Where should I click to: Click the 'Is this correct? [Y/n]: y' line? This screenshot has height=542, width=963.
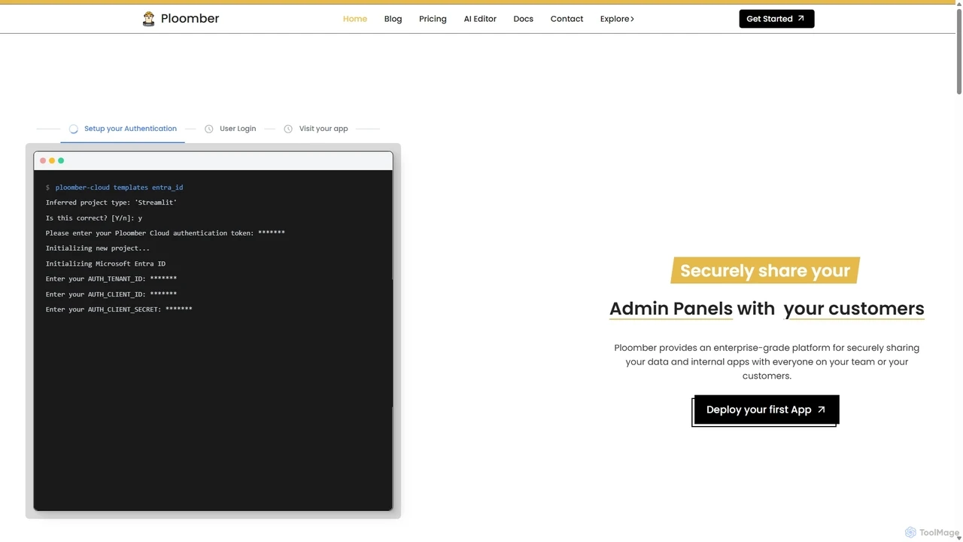(94, 218)
